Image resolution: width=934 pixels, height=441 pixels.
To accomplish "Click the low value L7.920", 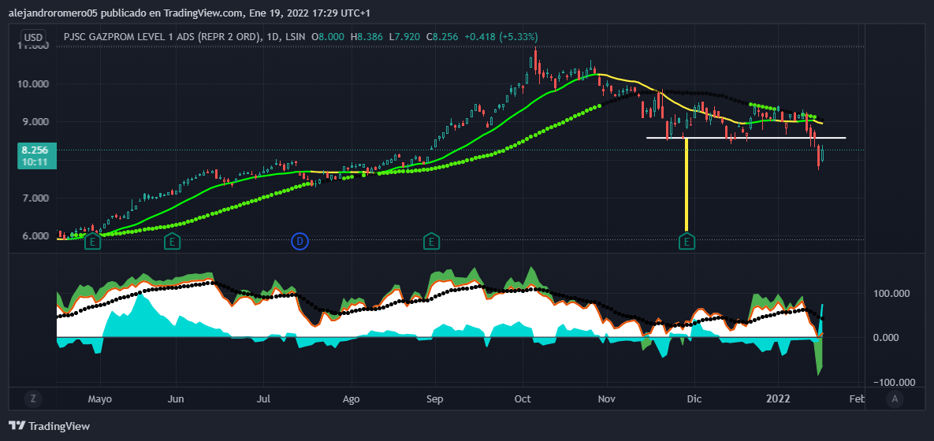I will click(404, 37).
